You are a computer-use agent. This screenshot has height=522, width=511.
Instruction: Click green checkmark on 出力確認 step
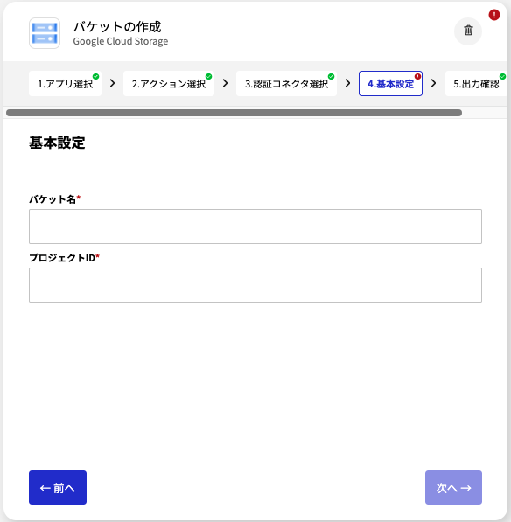(x=502, y=77)
